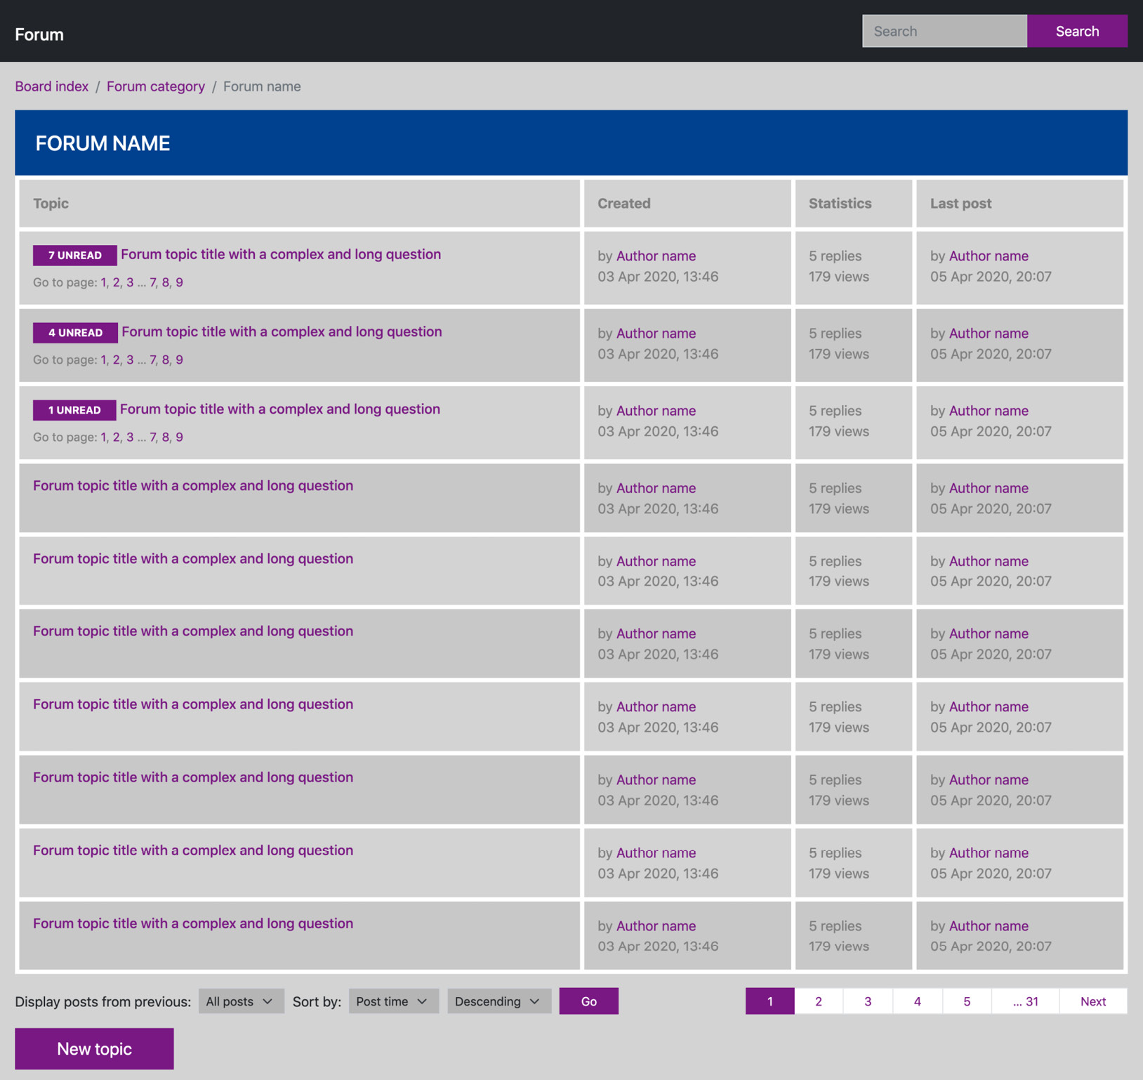Select pagination page 5
The width and height of the screenshot is (1143, 1080).
pos(967,1001)
